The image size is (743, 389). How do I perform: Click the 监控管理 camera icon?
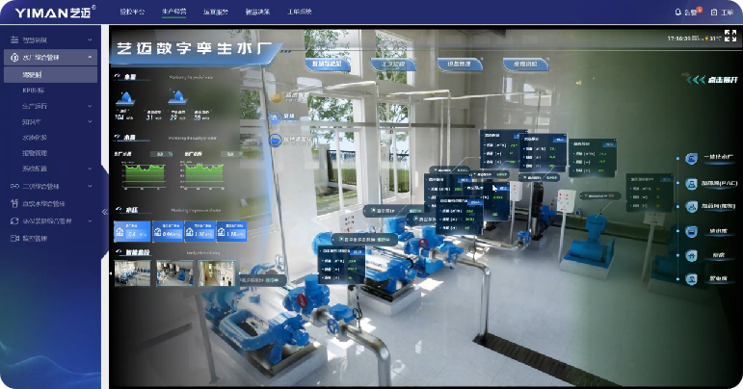point(14,238)
